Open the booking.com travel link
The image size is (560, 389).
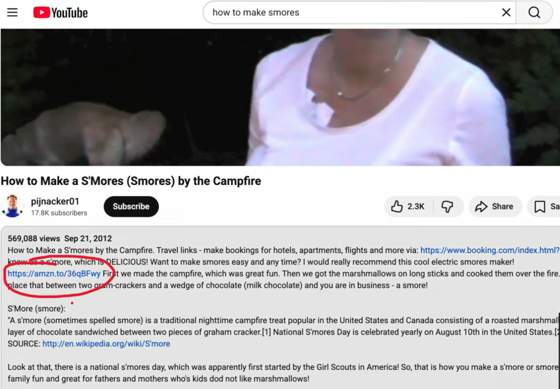pyautogui.click(x=489, y=251)
